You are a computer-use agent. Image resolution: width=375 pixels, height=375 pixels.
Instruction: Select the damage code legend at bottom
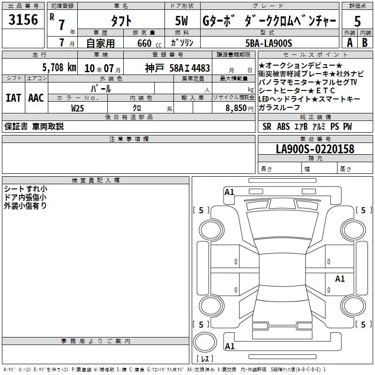click(165, 370)
